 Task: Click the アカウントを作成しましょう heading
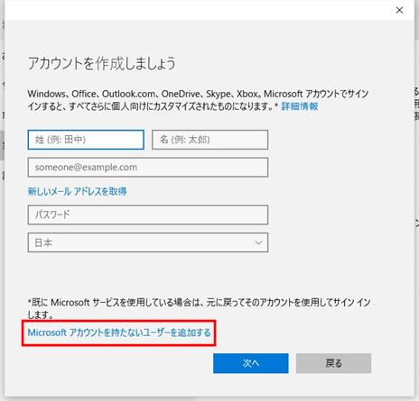(101, 63)
